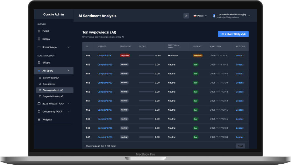The width and height of the screenshot is (291, 165).
Task: Click Zobacz for row #55
Action: [x=239, y=65]
